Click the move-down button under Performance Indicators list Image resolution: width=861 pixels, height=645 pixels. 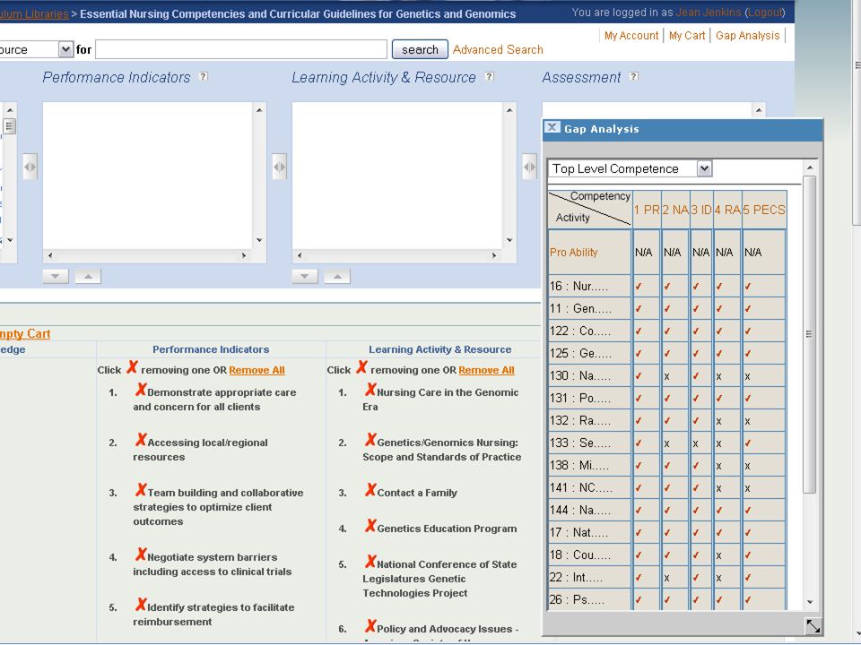[x=56, y=277]
